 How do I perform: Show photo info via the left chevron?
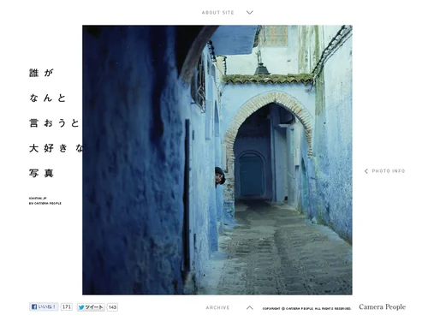[366, 171]
